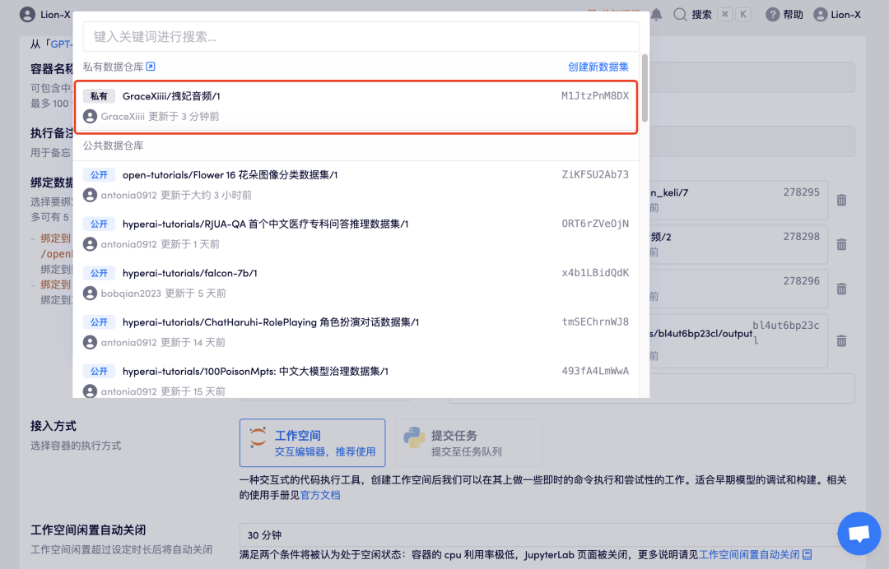889x569 pixels.
Task: Click the 私有 tag on 拽妃音频 row
Action: [x=100, y=96]
